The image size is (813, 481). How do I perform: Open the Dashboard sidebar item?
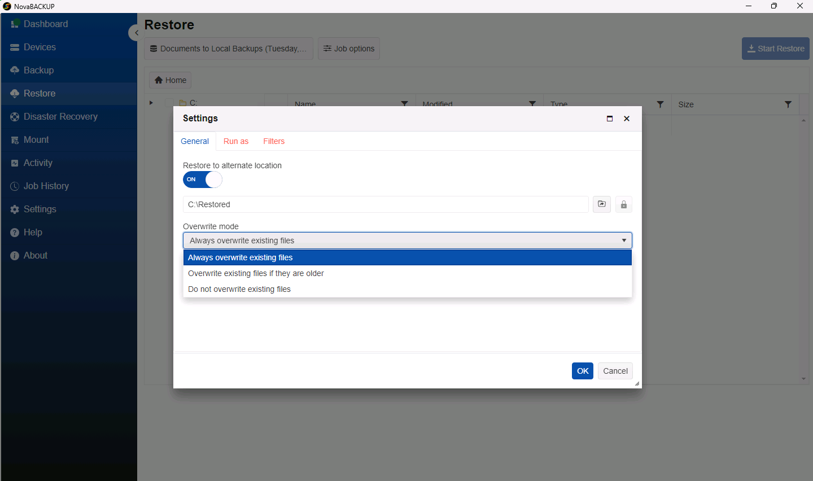click(x=68, y=24)
